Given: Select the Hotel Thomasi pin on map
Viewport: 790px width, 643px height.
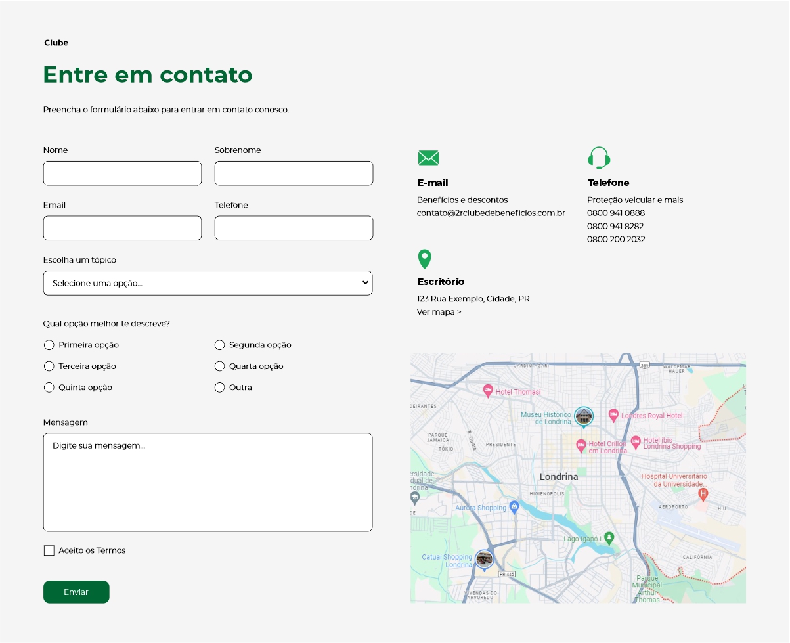Looking at the screenshot, I should point(488,391).
